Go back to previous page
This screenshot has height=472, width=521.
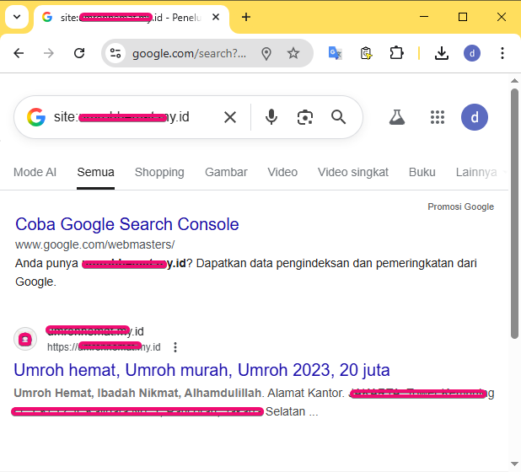pyautogui.click(x=19, y=53)
